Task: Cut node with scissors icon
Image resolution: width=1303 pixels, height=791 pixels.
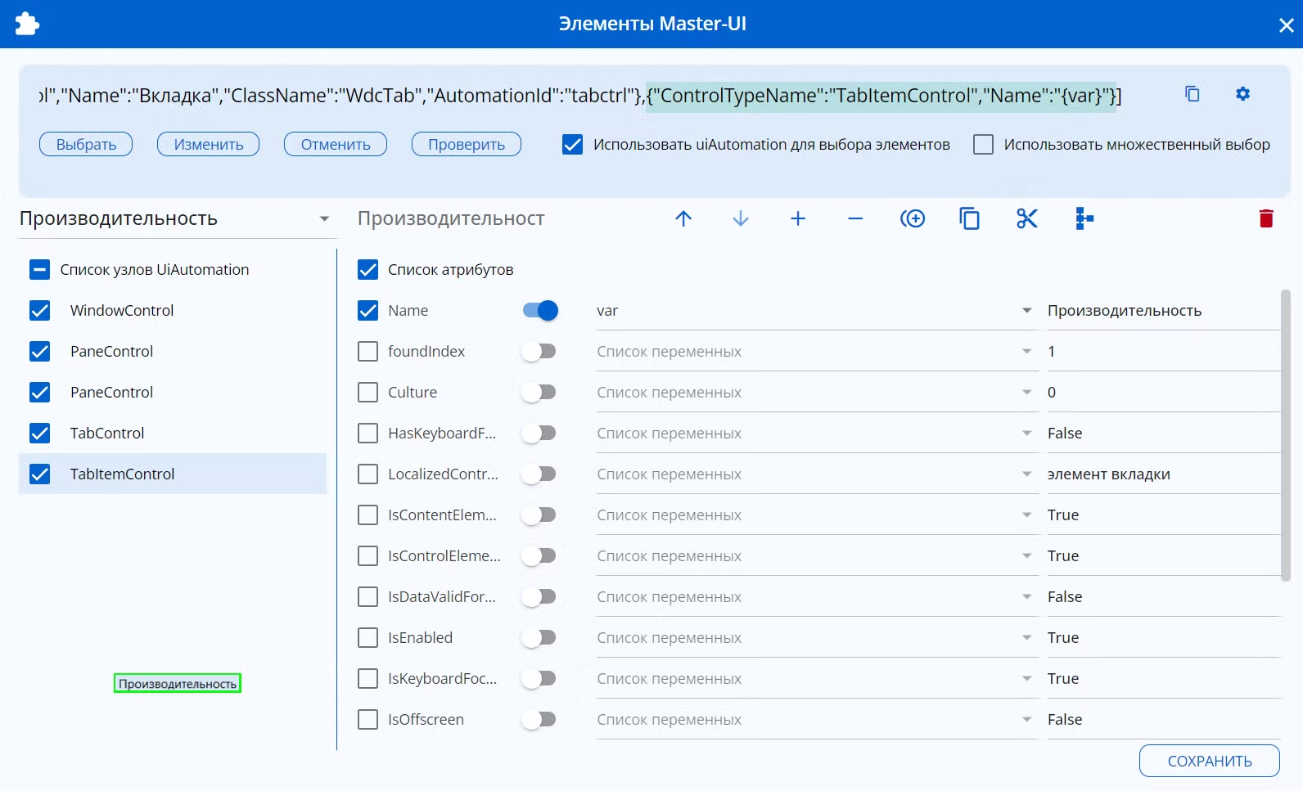Action: tap(1027, 218)
